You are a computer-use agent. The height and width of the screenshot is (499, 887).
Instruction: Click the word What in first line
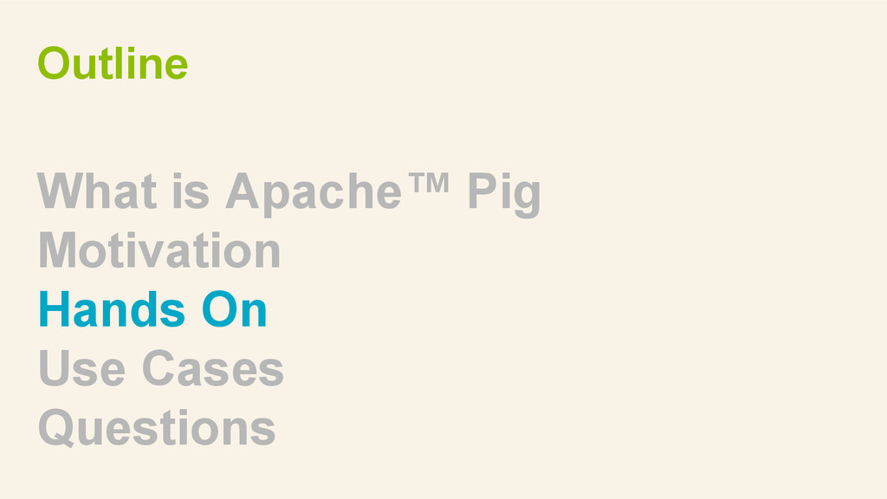click(x=97, y=191)
